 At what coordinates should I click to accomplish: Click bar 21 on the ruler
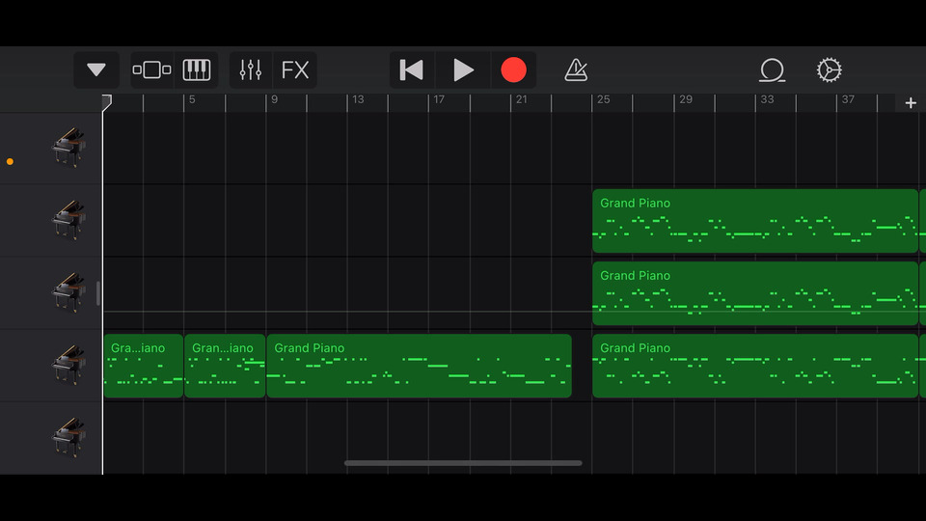522,99
